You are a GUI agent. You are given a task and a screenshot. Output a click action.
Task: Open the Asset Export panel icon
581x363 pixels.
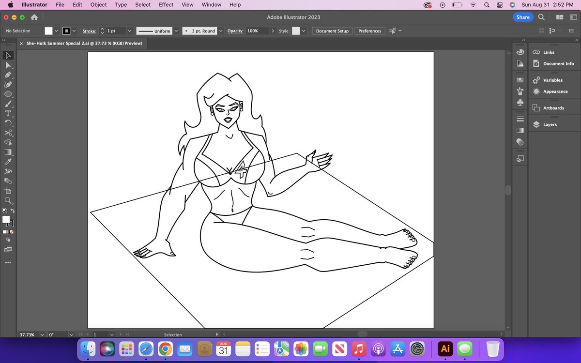(520, 158)
